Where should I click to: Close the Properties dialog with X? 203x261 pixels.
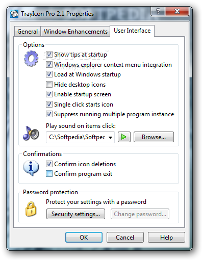point(177,11)
